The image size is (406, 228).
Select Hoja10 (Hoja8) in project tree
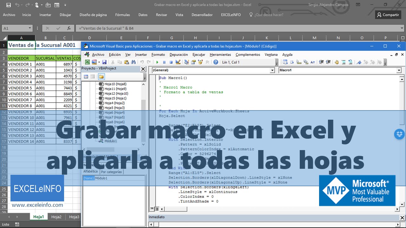coord(115,84)
